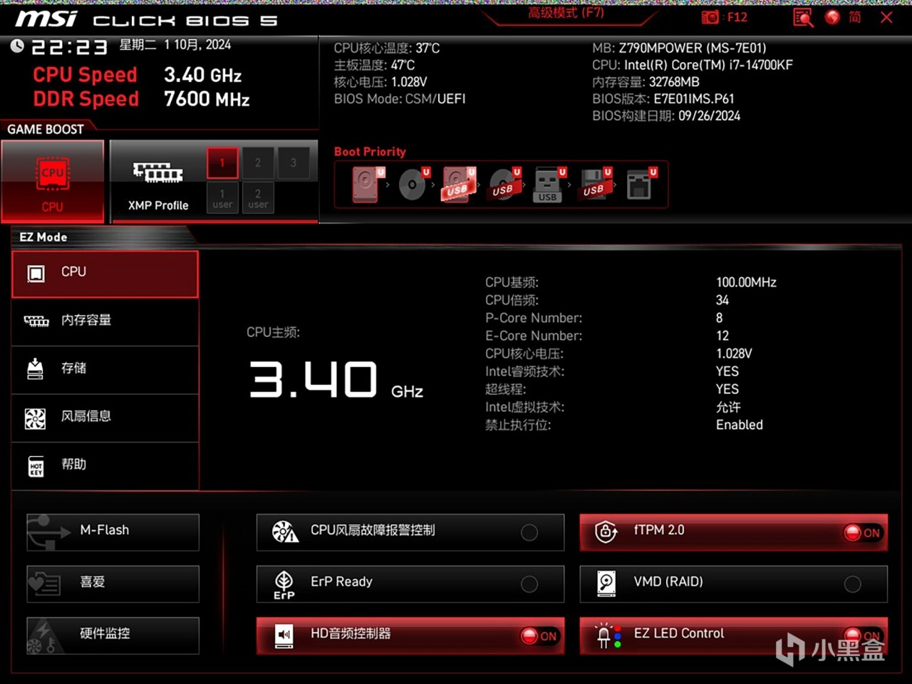The height and width of the screenshot is (684, 912).
Task: Click the E-Core Number value 12
Action: (x=722, y=336)
